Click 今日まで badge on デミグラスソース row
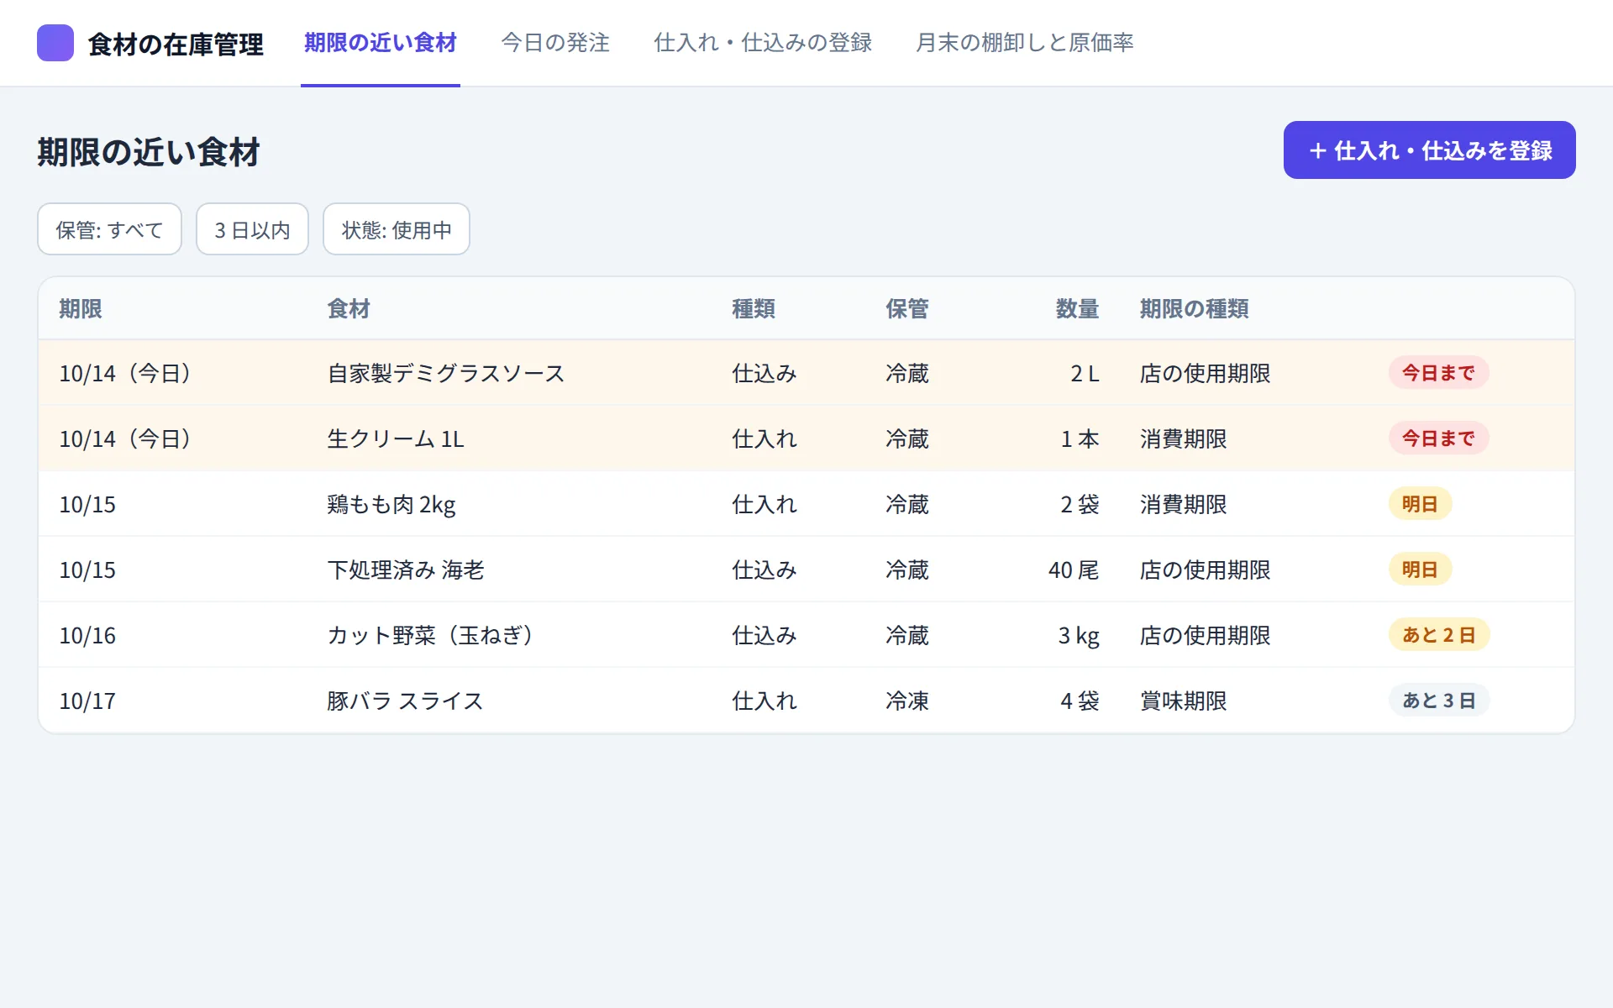The image size is (1613, 1008). 1438,373
